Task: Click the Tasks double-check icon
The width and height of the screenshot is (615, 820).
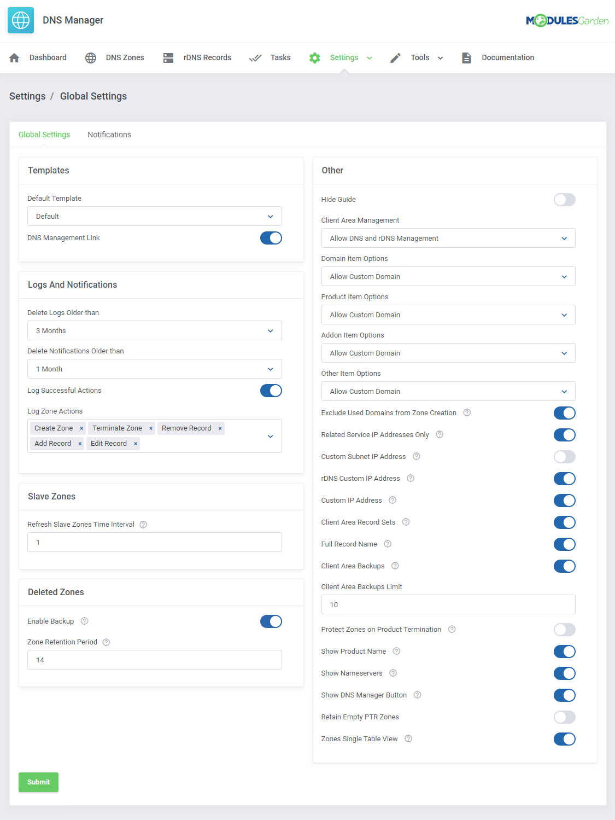Action: 255,58
